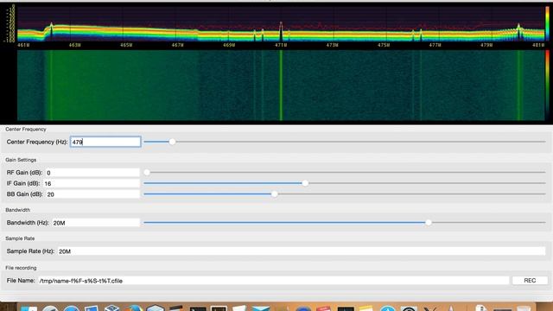553x311 pixels.
Task: Click the 'Center Frequency (Hz):' label
Action: coord(37,142)
